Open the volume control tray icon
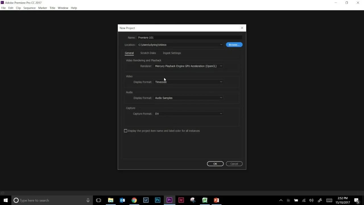 [x=311, y=200]
